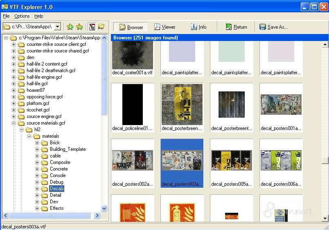Click the tree panel scroll down arrow
Screen dimensions: 329x230
104,208
